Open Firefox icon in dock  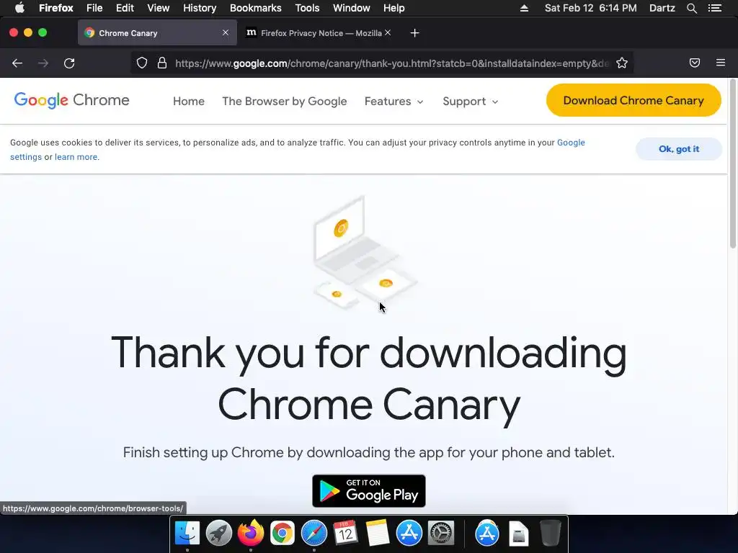(250, 534)
